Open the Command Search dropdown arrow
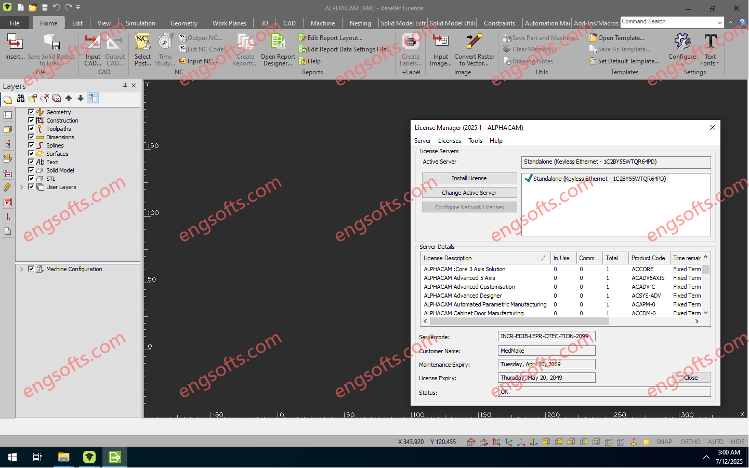Screen dimensions: 749x468 pos(719,22)
